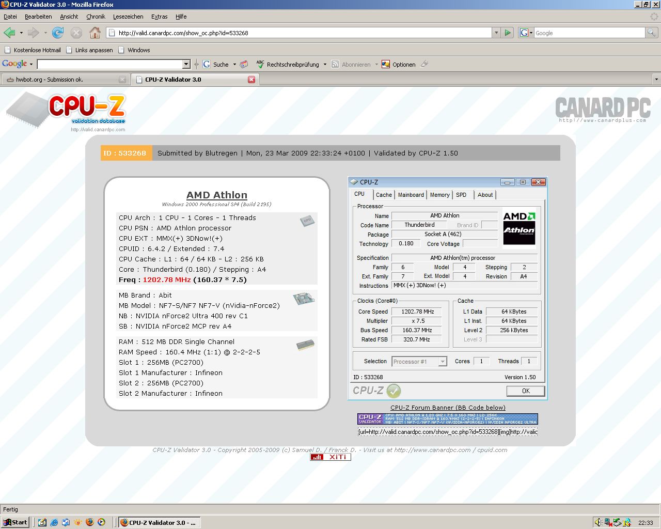Image resolution: width=661 pixels, height=529 pixels.
Task: Open the Datei menu
Action: [x=10, y=17]
